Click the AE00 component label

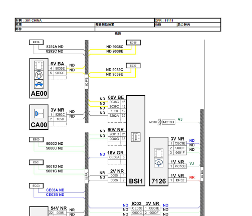(x=39, y=94)
